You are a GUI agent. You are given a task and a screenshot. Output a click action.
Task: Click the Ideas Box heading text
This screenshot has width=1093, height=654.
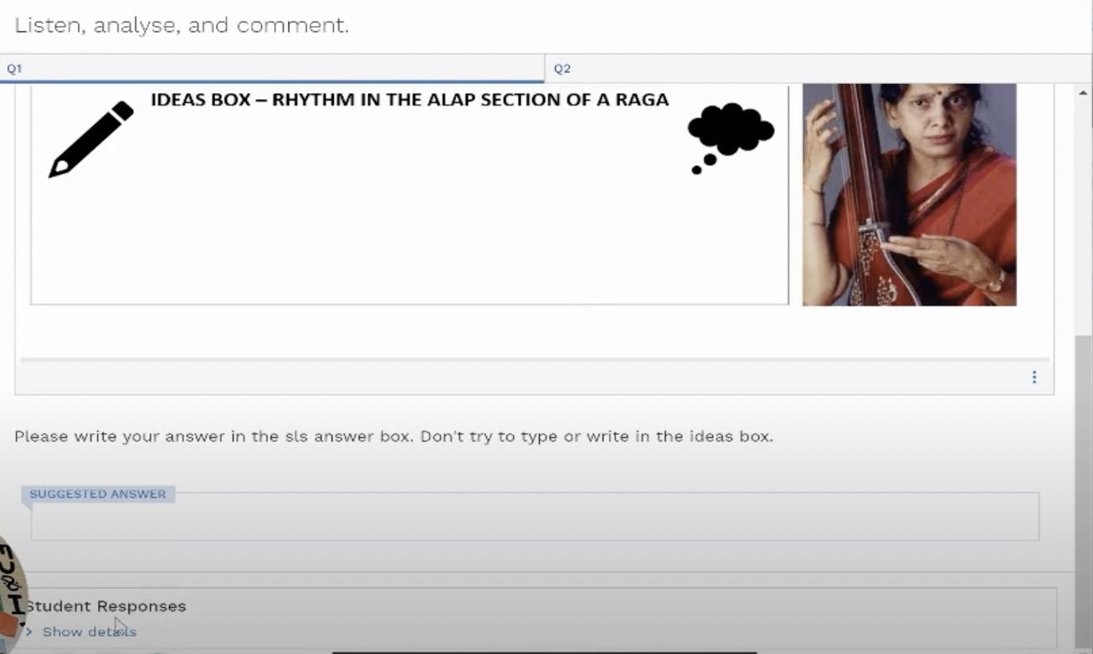click(x=409, y=100)
